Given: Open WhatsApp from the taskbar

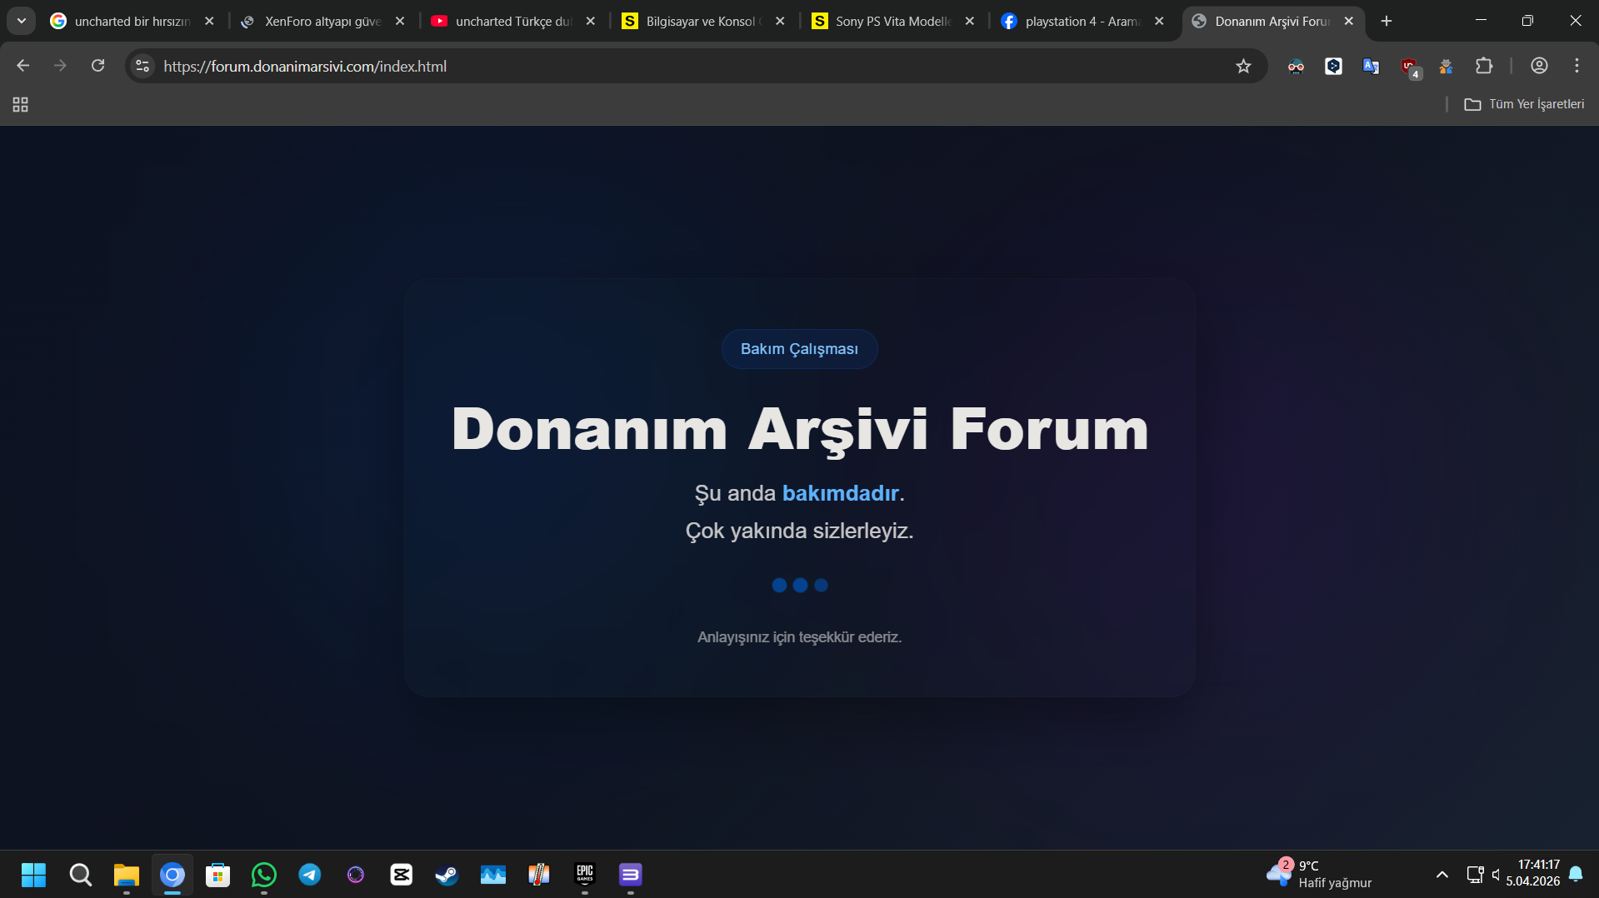Looking at the screenshot, I should coord(264,875).
